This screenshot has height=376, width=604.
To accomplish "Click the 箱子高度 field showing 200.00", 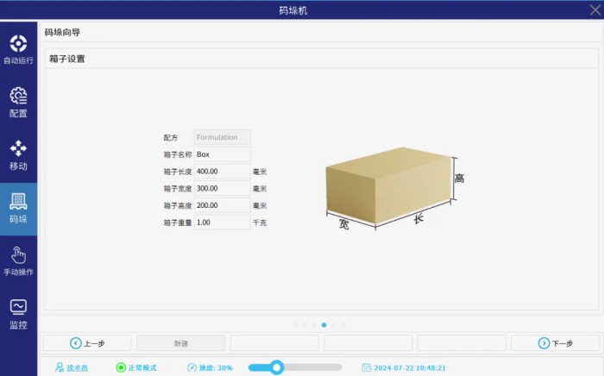I will (x=222, y=205).
